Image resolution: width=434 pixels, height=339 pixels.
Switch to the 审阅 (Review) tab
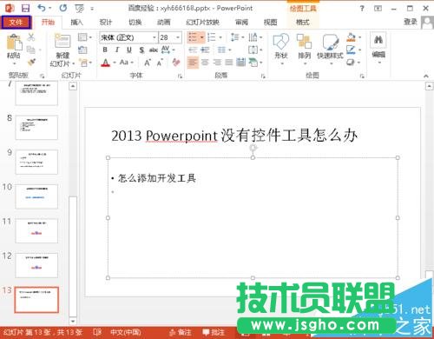pyautogui.click(x=241, y=23)
